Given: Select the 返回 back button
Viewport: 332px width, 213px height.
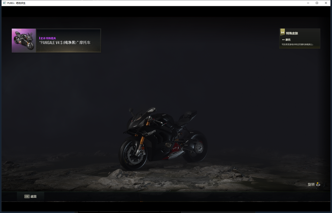Looking at the screenshot, I should (x=30, y=196).
